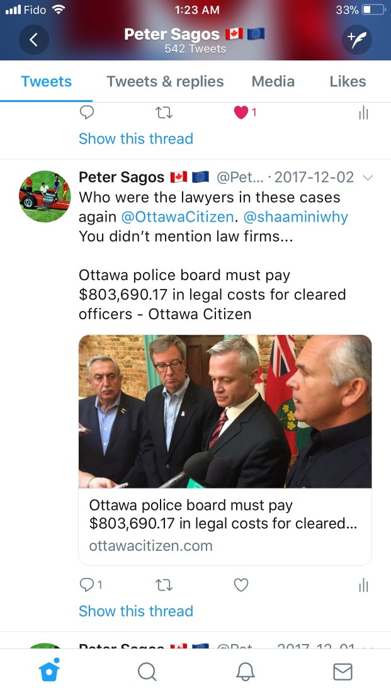
Task: View activity stats for Ottawa police tweet
Action: (x=363, y=585)
